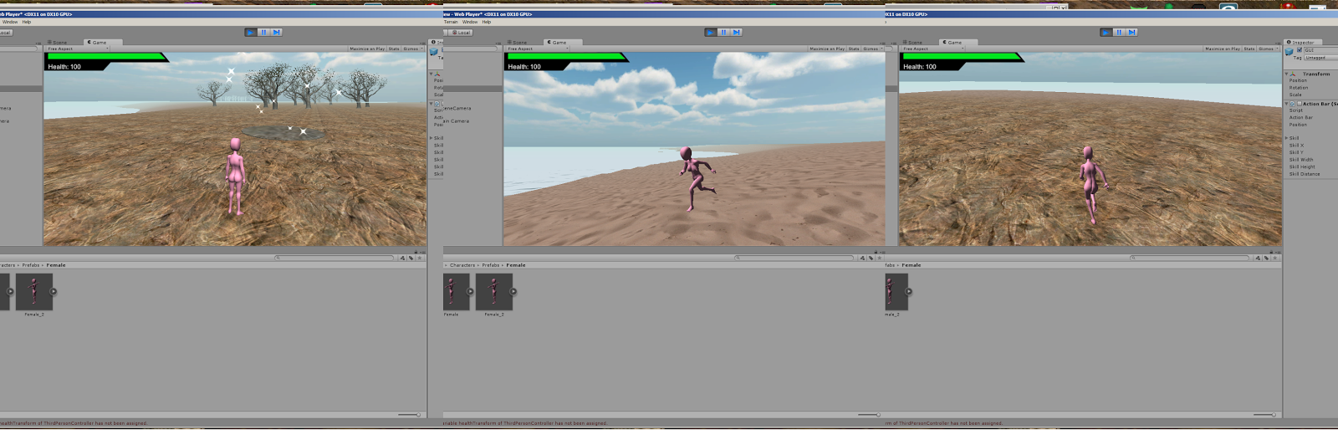Open Free Aspect dropdown in left Game view
1338x430 pixels.
pos(78,49)
